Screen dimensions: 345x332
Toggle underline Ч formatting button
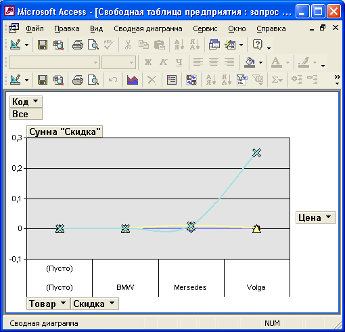[179, 62]
